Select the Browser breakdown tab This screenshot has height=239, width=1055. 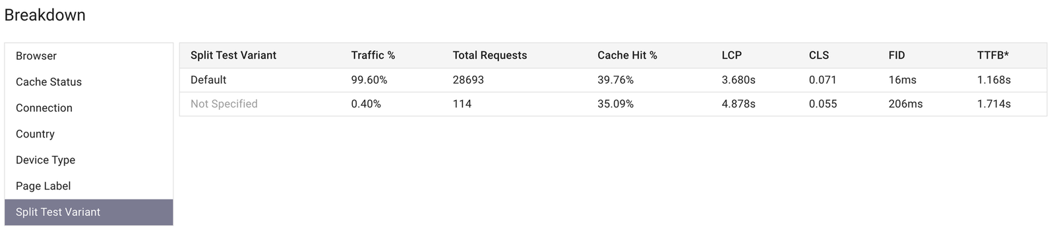pos(88,56)
